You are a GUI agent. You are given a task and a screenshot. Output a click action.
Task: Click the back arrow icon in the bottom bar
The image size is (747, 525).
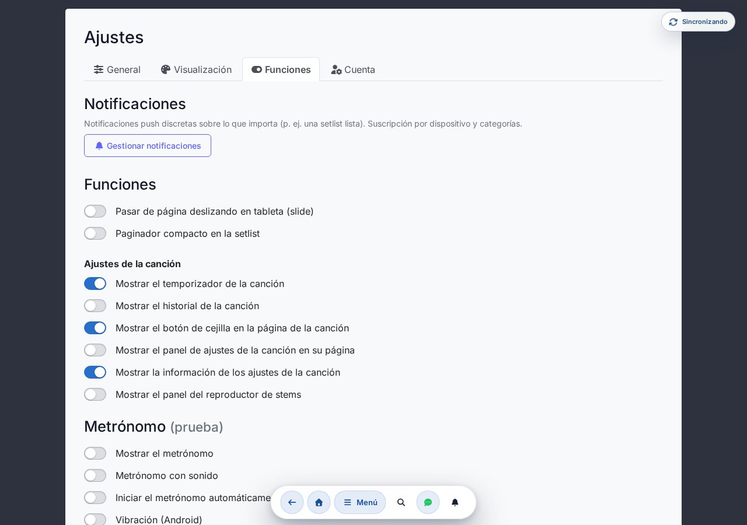click(292, 502)
